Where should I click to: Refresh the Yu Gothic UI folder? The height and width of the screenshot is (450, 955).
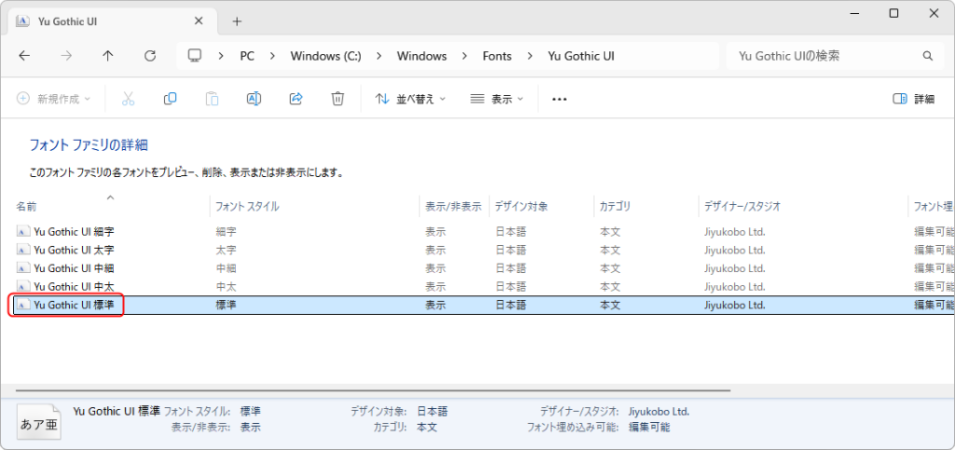click(x=150, y=56)
